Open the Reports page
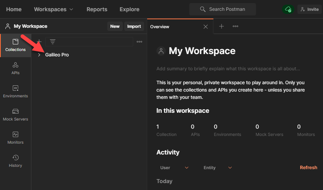 tap(97, 9)
